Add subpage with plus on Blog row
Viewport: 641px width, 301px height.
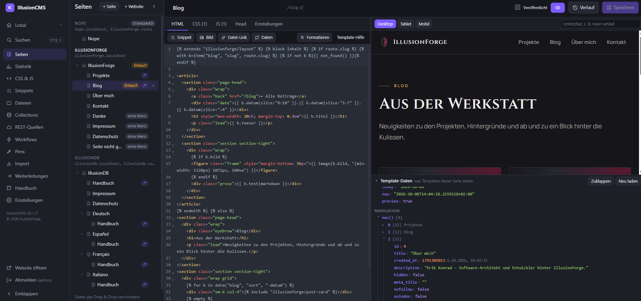pos(153,85)
